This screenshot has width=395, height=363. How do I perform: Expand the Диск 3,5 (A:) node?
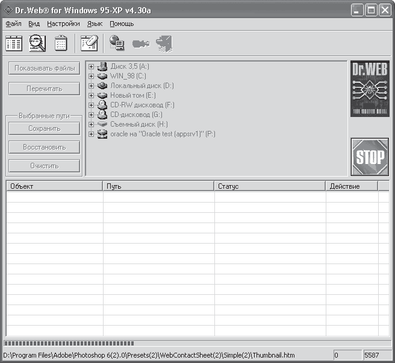[x=91, y=66]
